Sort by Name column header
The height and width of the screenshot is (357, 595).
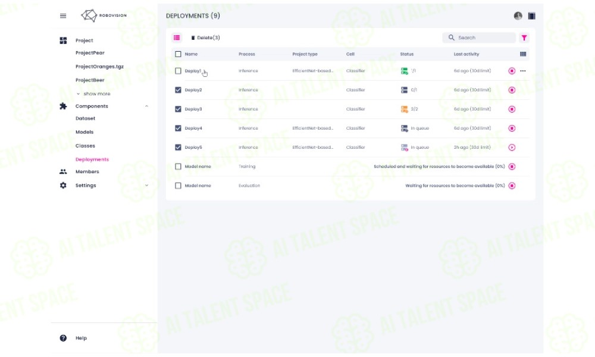(191, 54)
